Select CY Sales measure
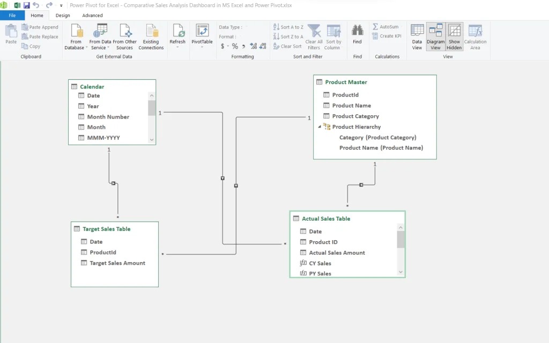Image resolution: width=549 pixels, height=343 pixels. click(x=320, y=263)
